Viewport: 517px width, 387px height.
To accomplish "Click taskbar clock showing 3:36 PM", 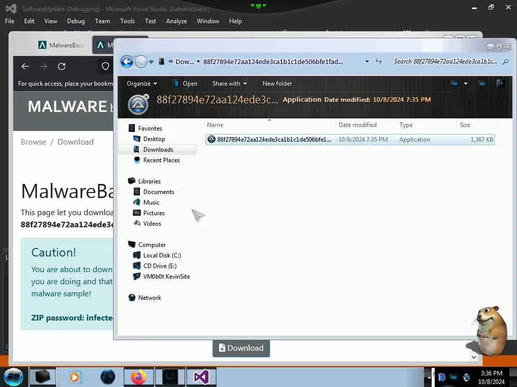I will (x=491, y=377).
